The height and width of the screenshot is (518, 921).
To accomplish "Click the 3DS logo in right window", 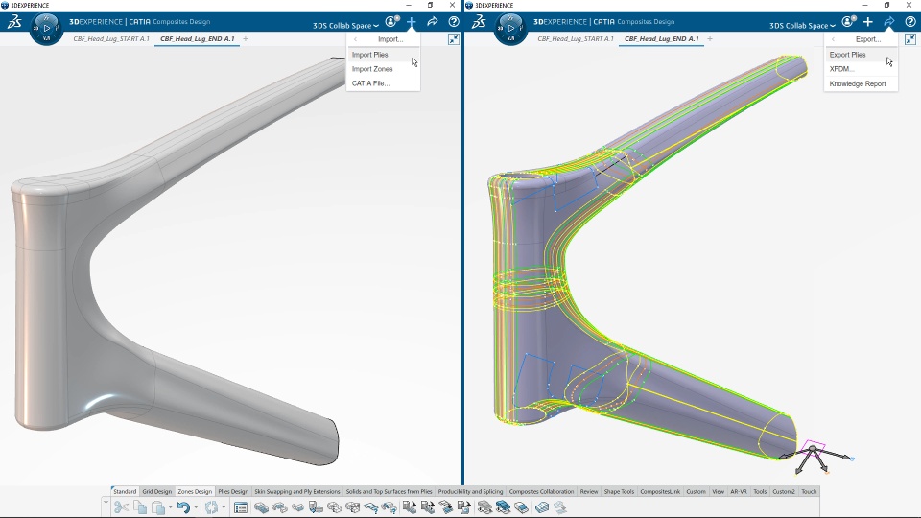I will tap(479, 22).
